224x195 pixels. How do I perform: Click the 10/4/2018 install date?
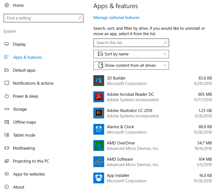(203, 148)
